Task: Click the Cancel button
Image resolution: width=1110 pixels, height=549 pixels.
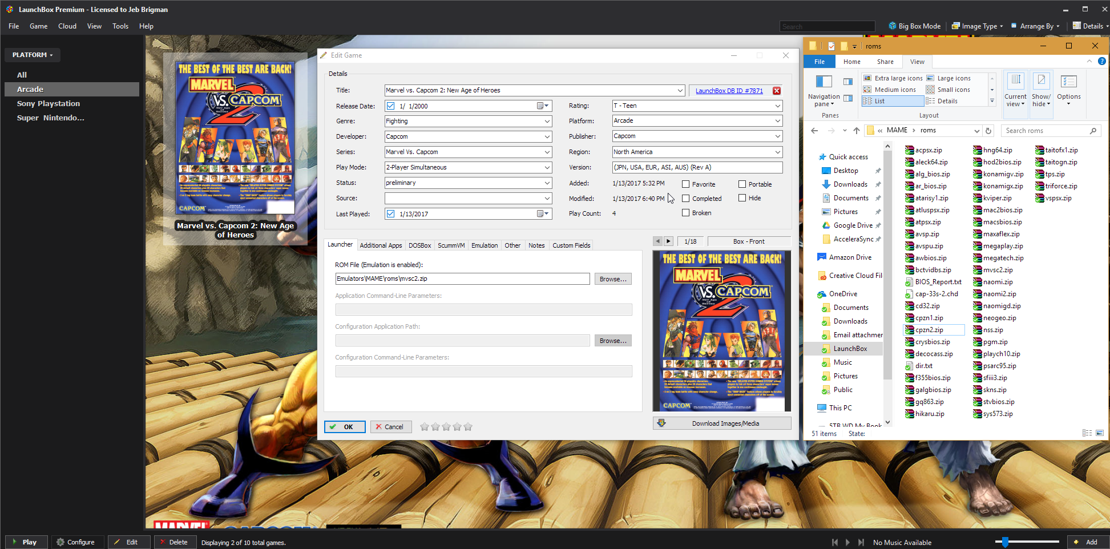Action: point(391,427)
